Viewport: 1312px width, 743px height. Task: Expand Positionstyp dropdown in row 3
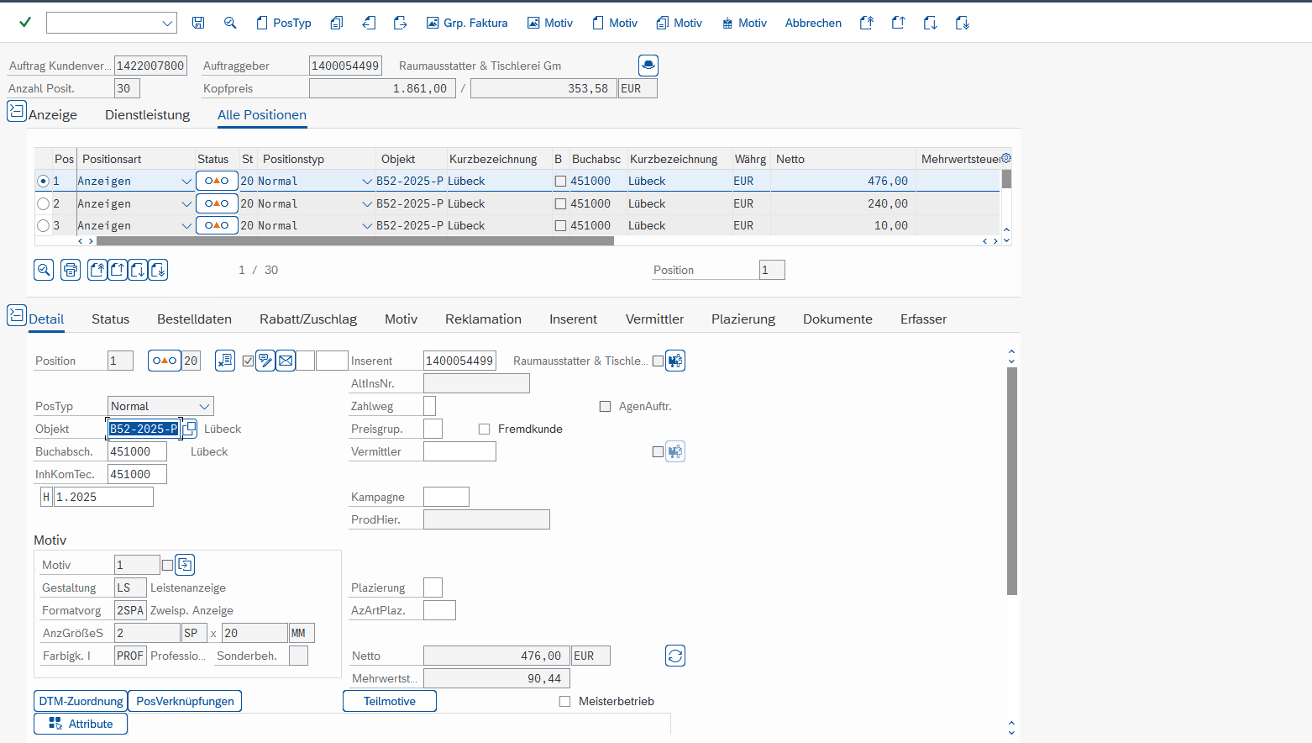pyautogui.click(x=367, y=225)
